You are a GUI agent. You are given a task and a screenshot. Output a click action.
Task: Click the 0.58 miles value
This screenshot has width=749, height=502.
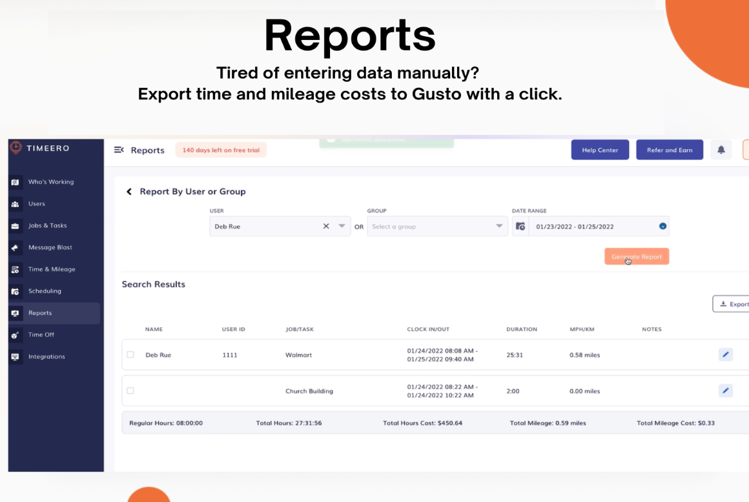tap(585, 355)
